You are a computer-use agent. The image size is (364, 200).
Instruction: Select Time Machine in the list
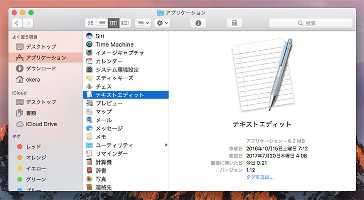[126, 44]
